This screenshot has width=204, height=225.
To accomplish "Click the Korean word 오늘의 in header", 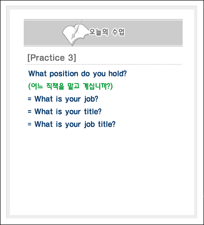I will (99, 32).
